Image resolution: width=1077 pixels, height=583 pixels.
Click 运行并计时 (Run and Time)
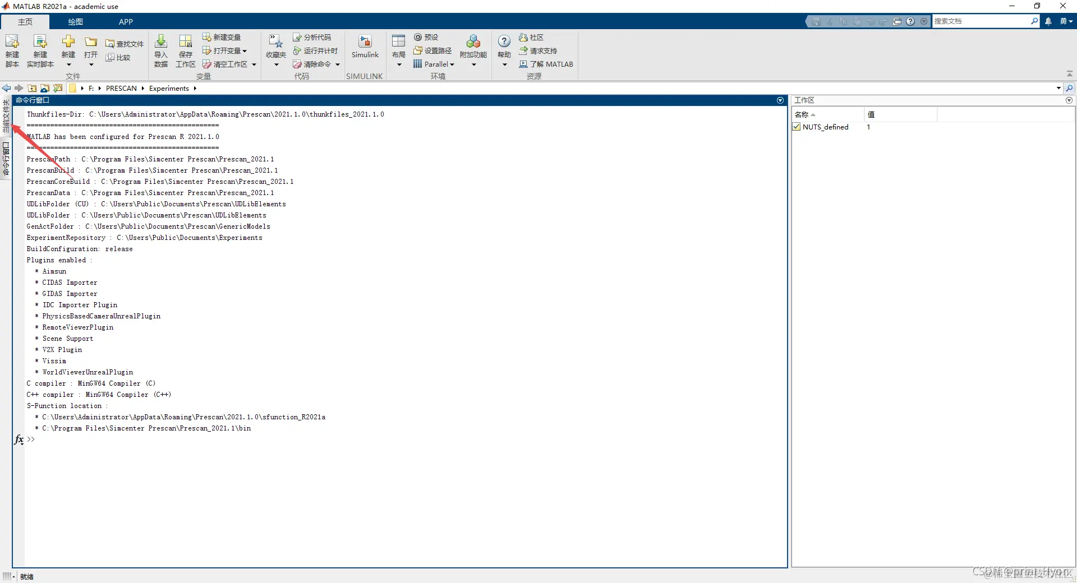(x=315, y=50)
